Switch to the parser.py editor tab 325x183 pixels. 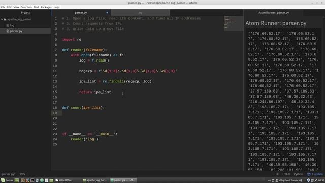click(x=81, y=13)
